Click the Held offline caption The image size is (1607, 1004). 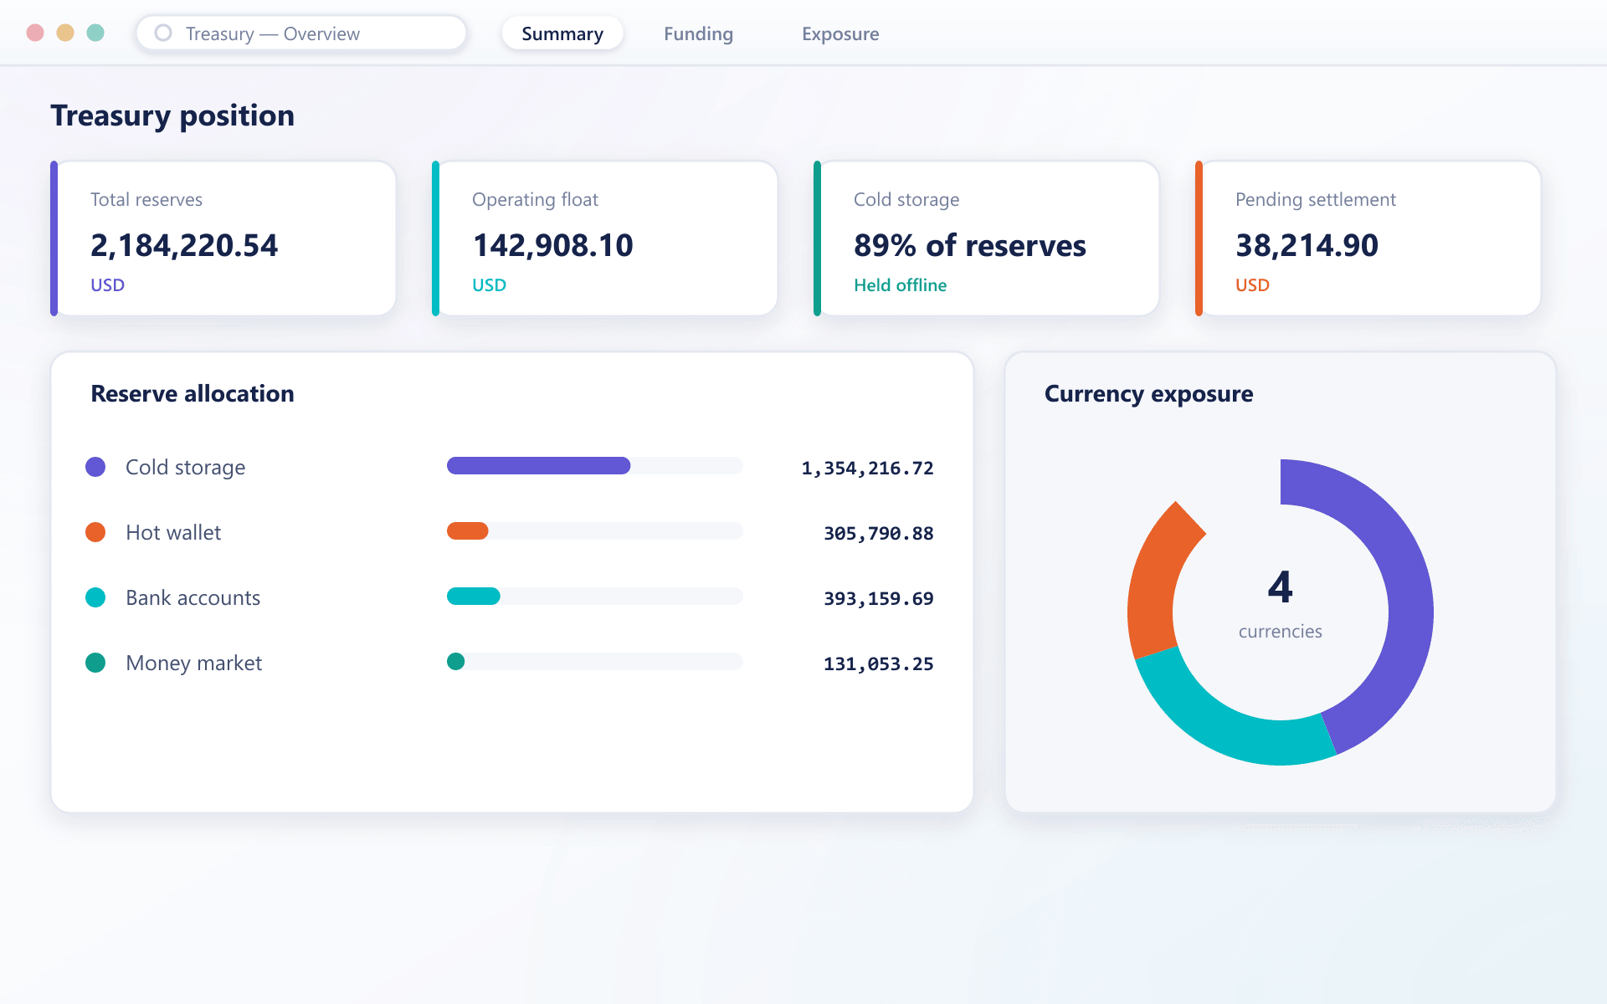(900, 285)
